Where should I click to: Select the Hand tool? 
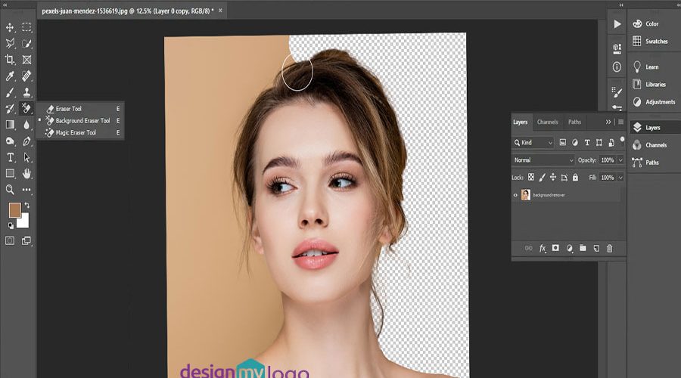pyautogui.click(x=26, y=174)
